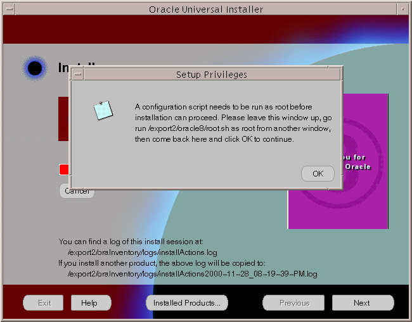Click the Setup Privileges title bar
This screenshot has width=412, height=322.
212,75
